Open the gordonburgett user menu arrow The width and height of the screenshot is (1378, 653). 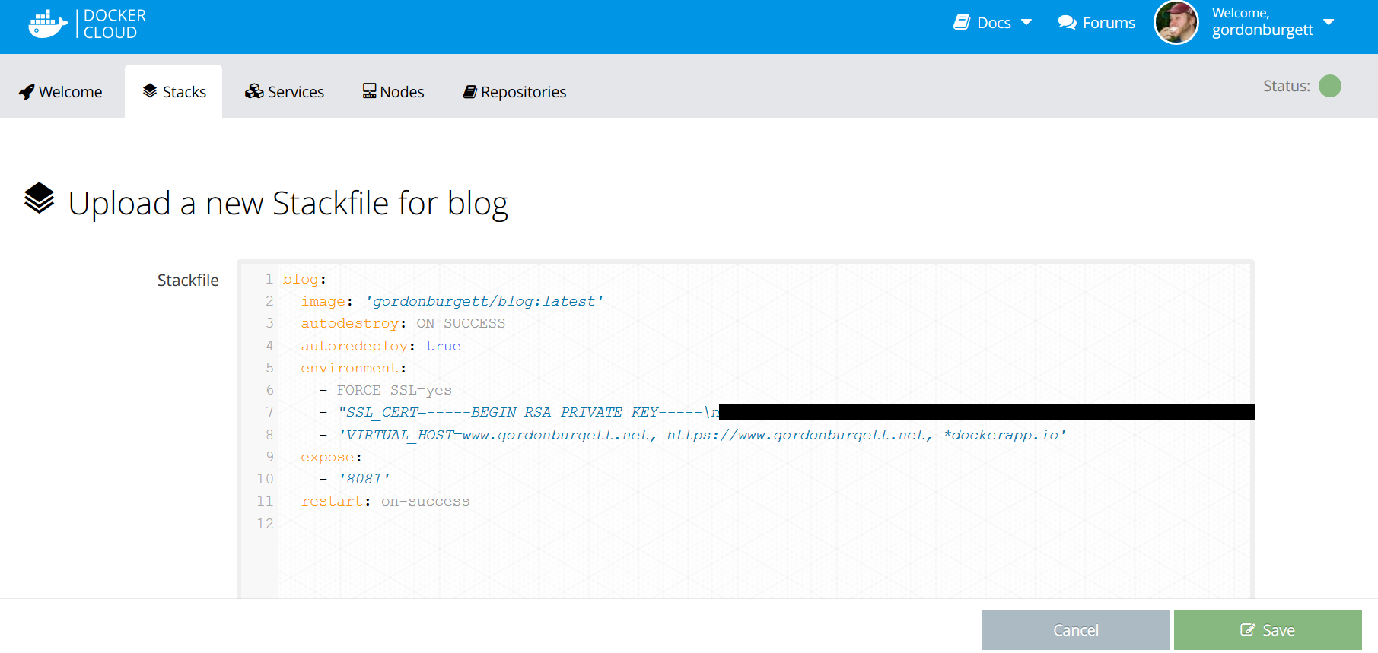pyautogui.click(x=1329, y=22)
